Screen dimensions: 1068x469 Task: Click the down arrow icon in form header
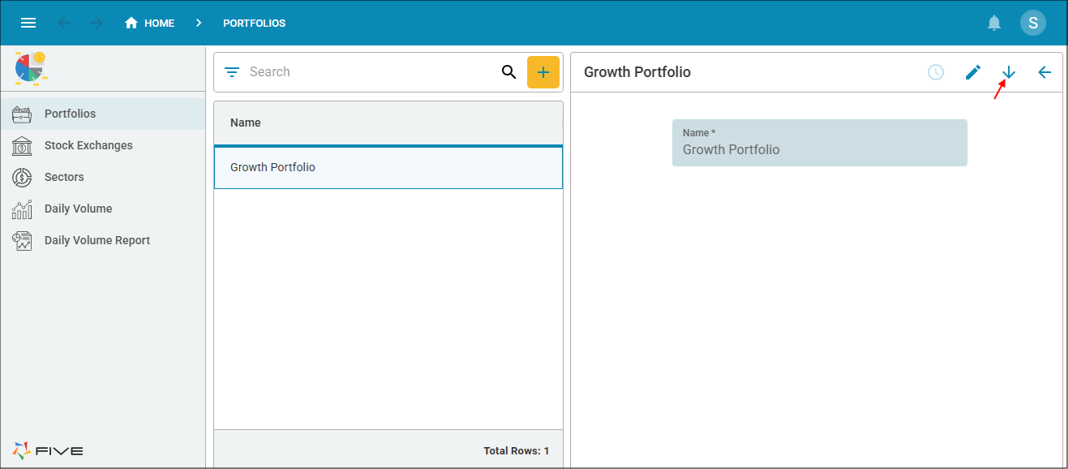pyautogui.click(x=1008, y=72)
